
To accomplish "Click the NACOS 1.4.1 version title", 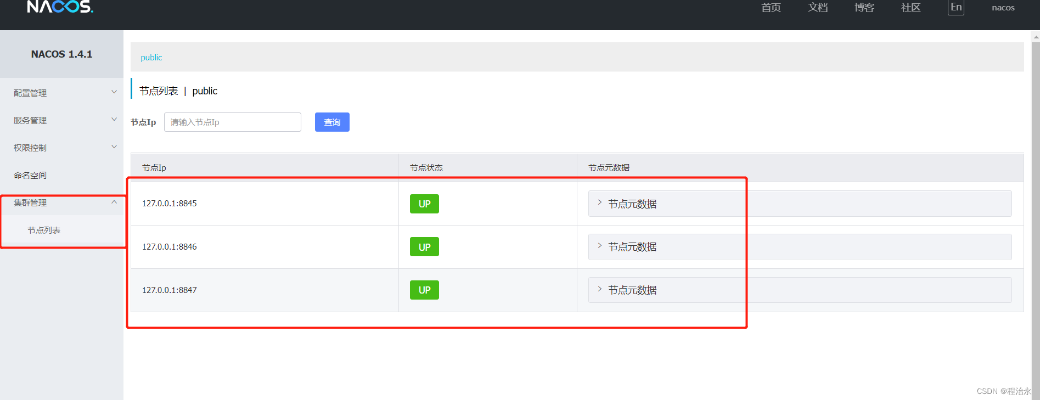I will click(61, 54).
